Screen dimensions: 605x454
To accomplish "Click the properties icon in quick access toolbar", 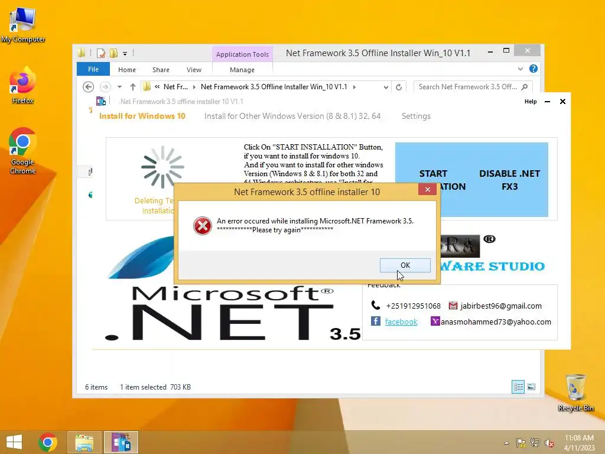I will click(101, 53).
